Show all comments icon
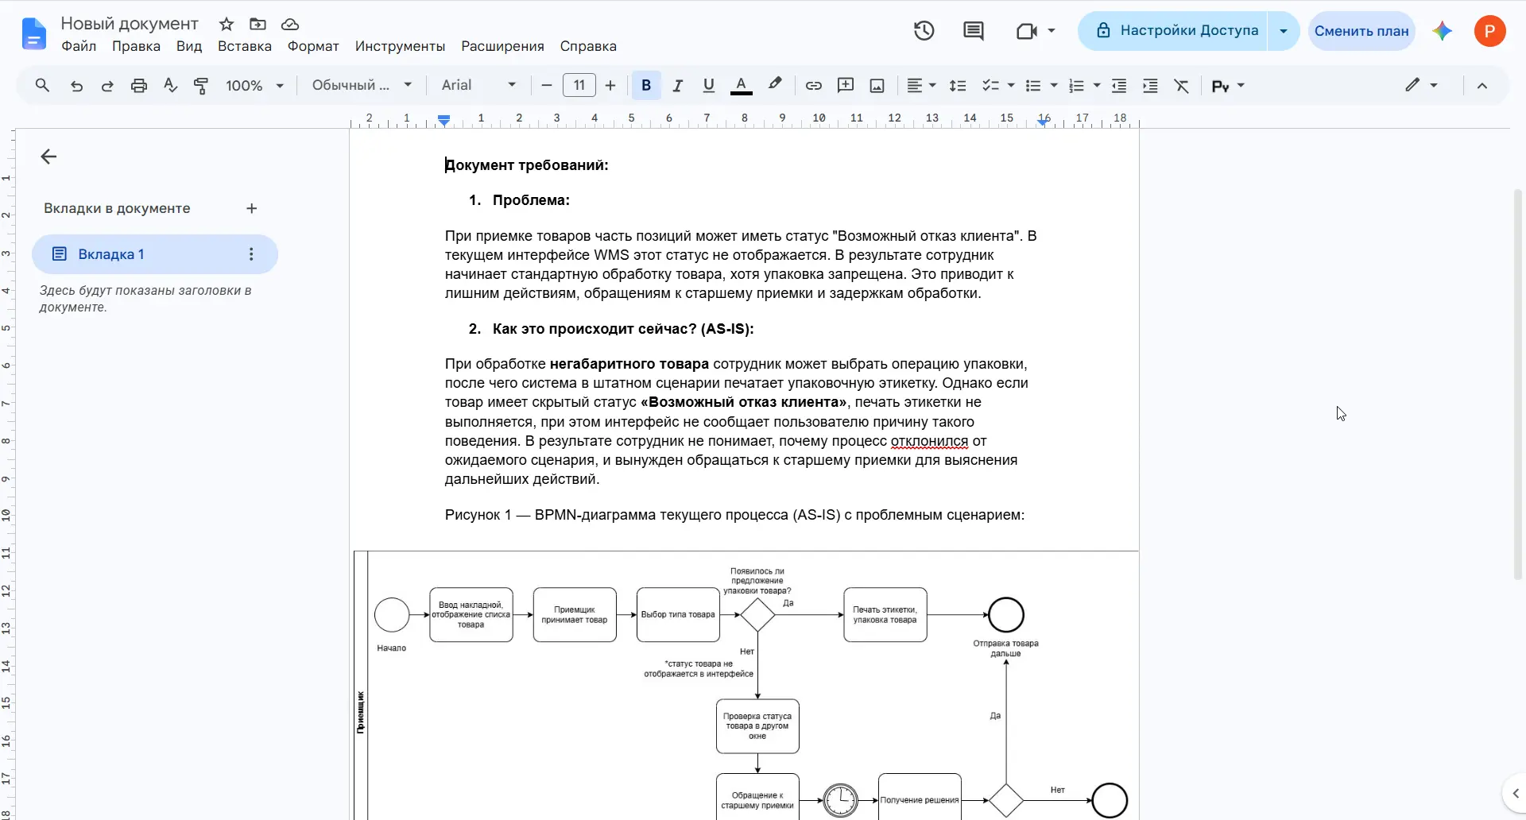The width and height of the screenshot is (1526, 820). (x=974, y=31)
